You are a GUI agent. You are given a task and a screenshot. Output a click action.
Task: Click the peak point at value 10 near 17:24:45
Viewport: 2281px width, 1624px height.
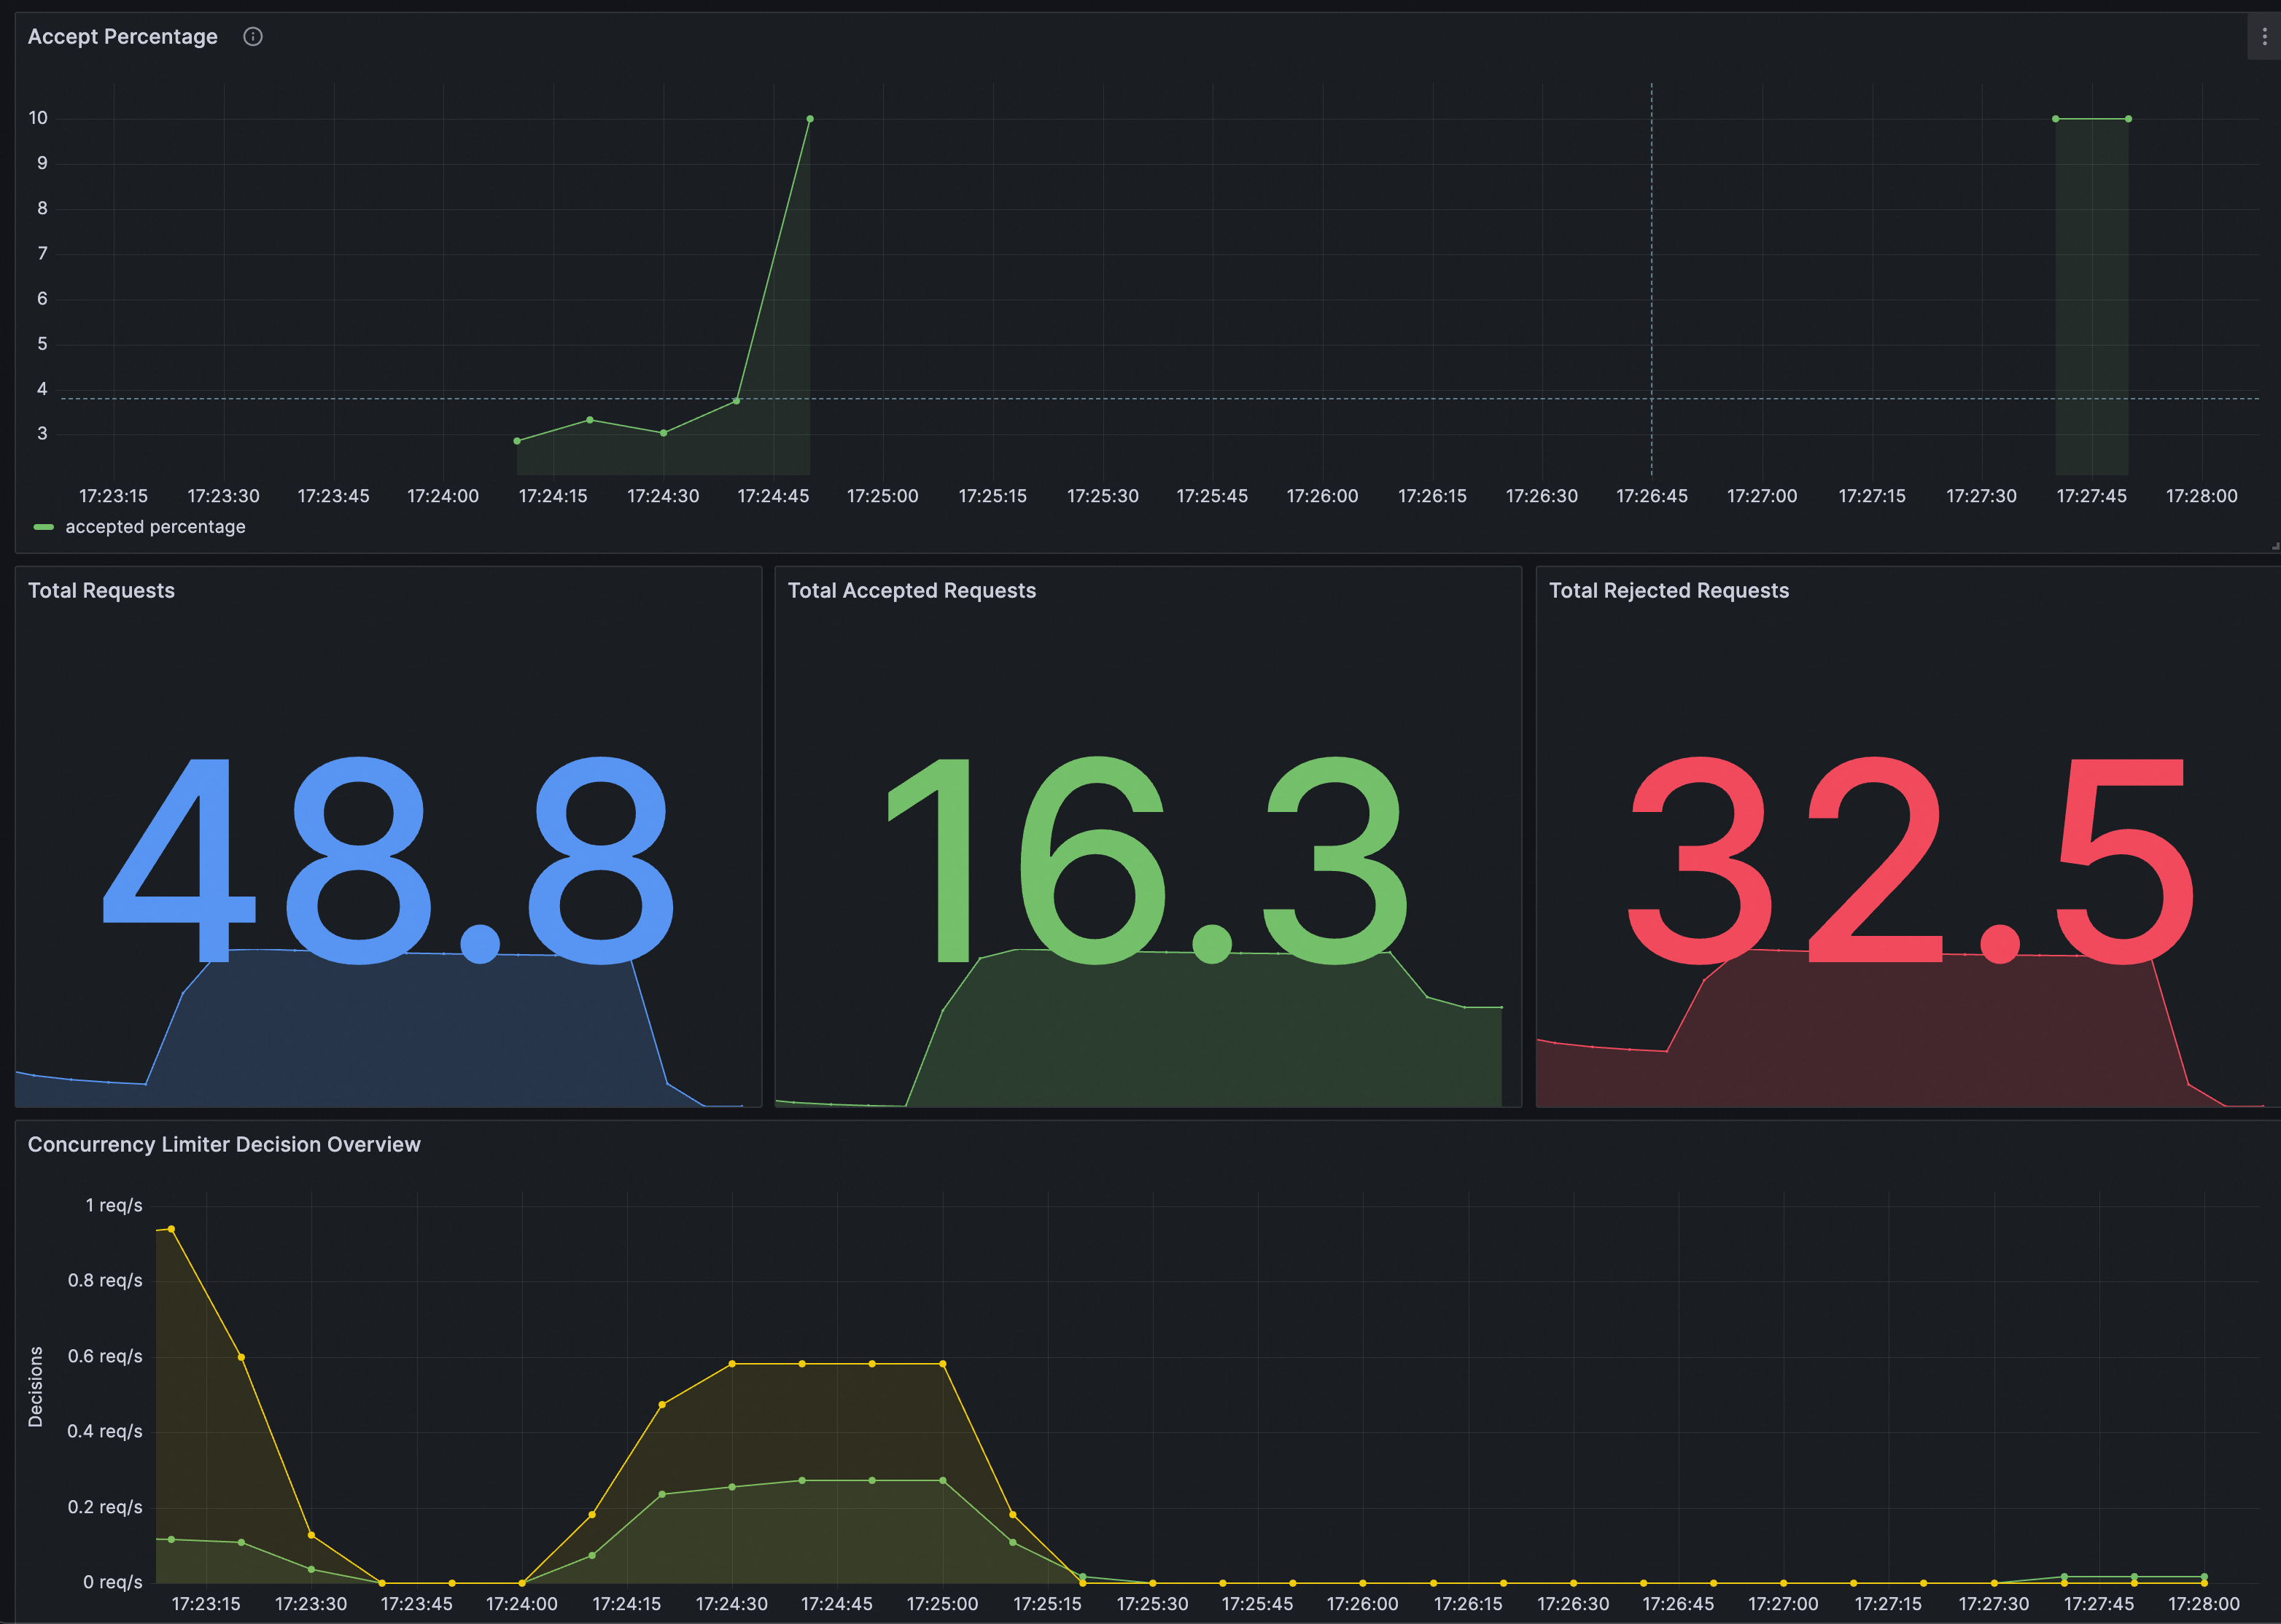(809, 119)
